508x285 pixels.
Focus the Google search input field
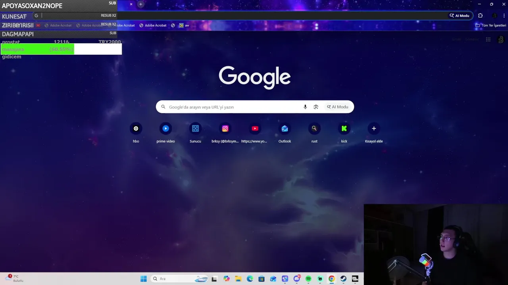point(234,107)
